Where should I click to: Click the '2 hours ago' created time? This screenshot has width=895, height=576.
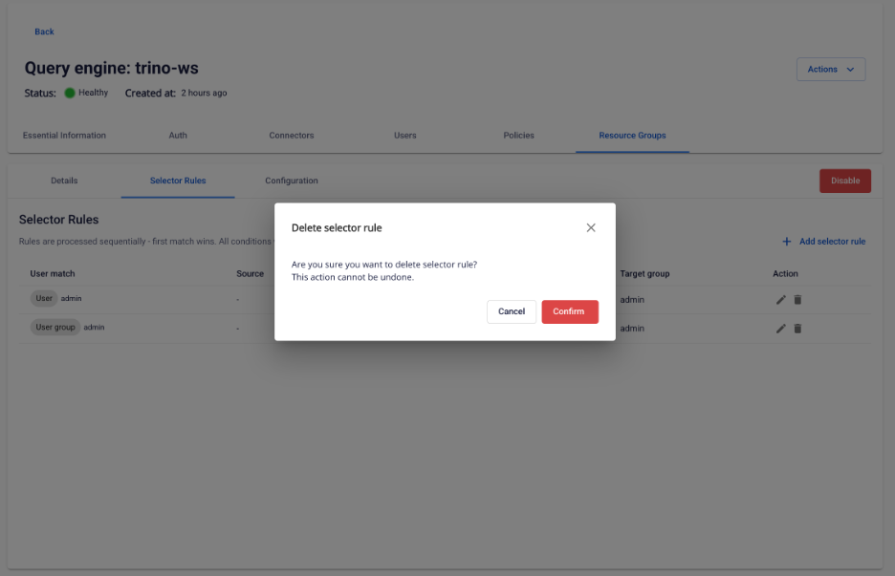[204, 93]
